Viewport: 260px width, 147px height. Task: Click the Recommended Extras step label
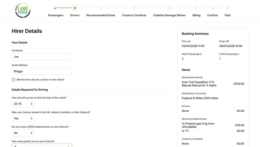101,15
